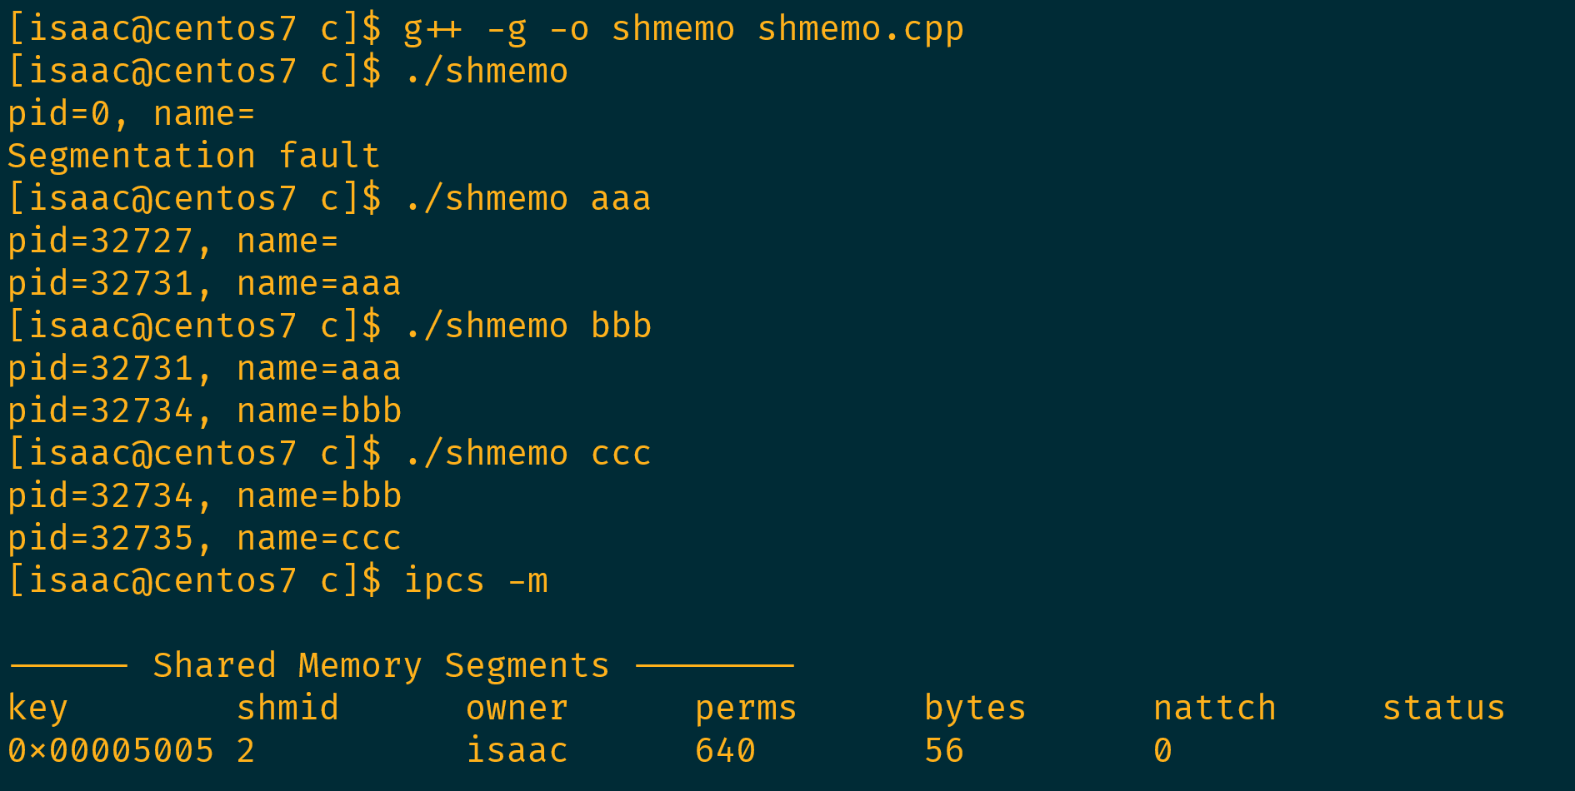Click the 'nattch' column header
The width and height of the screenshot is (1575, 791).
[1215, 709]
